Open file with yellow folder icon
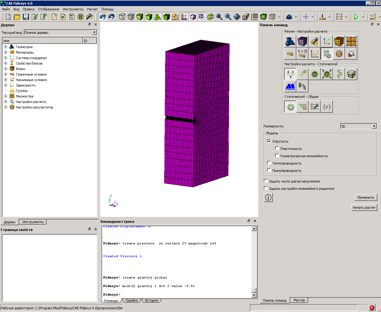The height and width of the screenshot is (312, 381). click(x=17, y=17)
